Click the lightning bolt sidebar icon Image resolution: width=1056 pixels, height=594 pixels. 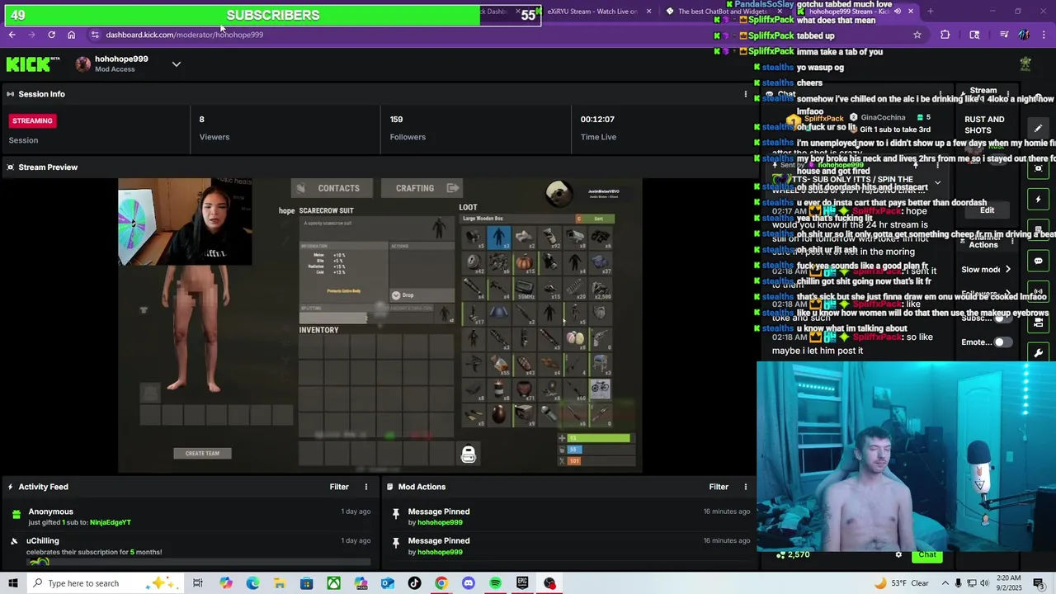[1038, 200]
